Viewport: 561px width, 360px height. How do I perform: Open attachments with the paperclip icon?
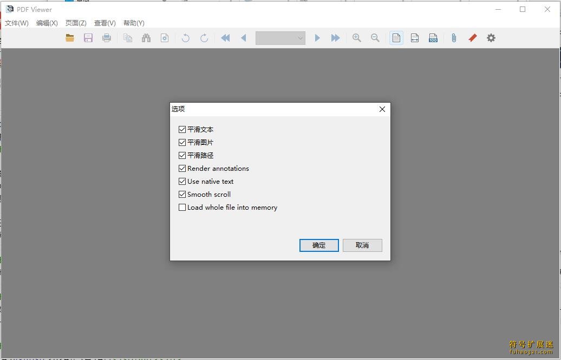pyautogui.click(x=454, y=38)
